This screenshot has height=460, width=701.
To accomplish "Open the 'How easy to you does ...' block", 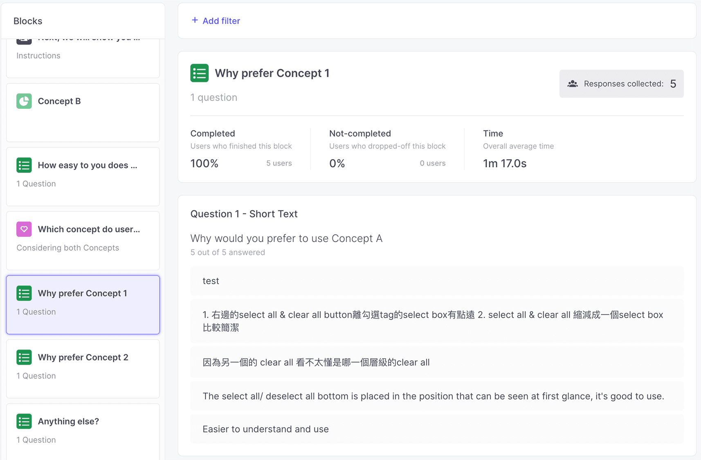I will click(83, 177).
